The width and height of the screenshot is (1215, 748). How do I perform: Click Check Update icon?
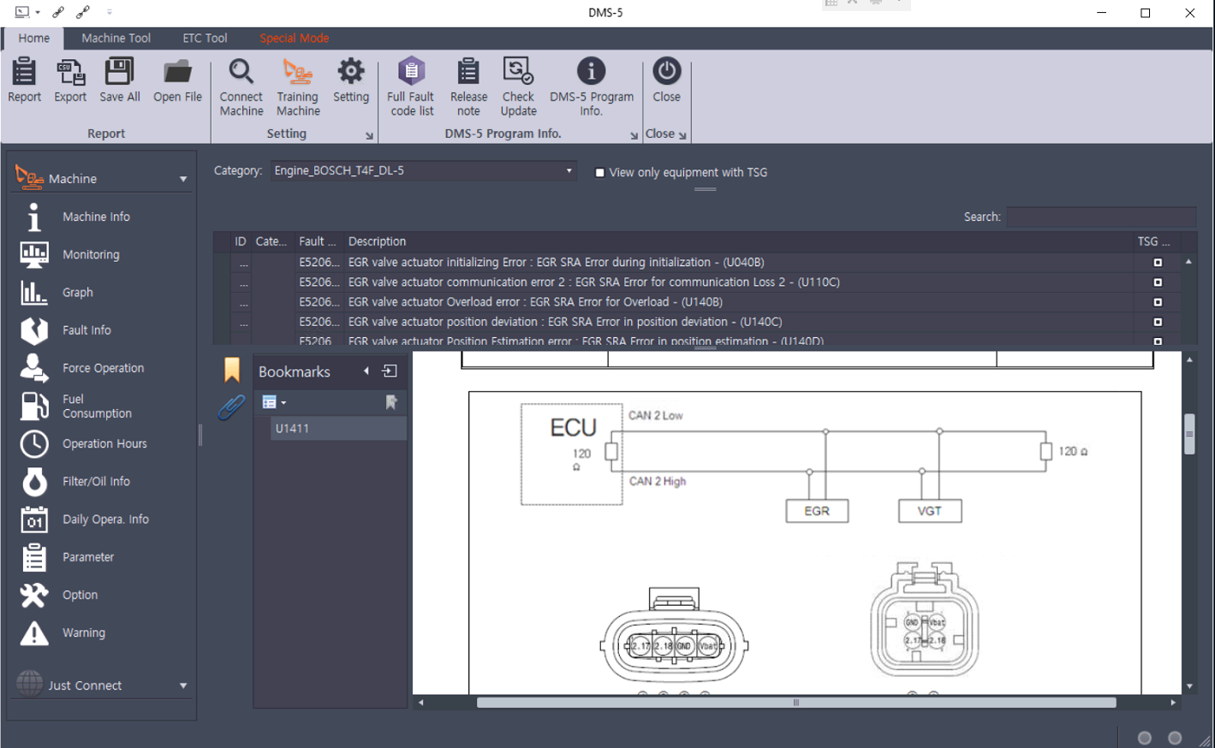518,71
